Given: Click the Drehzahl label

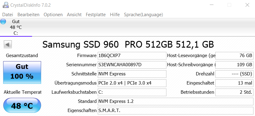Looking at the screenshot, I should pyautogui.click(x=205, y=74).
